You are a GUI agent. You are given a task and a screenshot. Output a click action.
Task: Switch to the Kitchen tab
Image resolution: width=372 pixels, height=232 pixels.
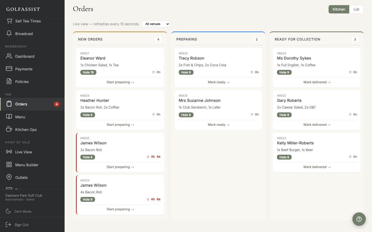(x=339, y=9)
